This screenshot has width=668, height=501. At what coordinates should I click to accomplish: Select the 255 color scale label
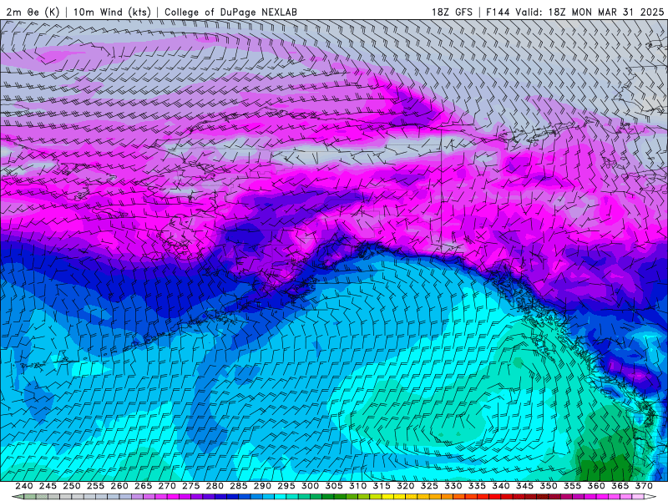click(x=95, y=486)
